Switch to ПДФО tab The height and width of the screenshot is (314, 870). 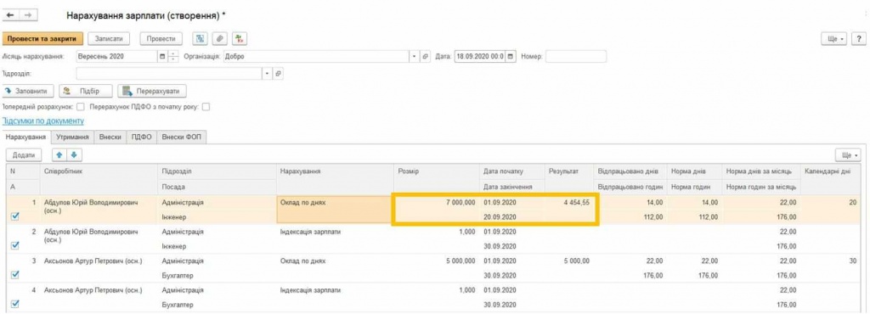point(142,137)
